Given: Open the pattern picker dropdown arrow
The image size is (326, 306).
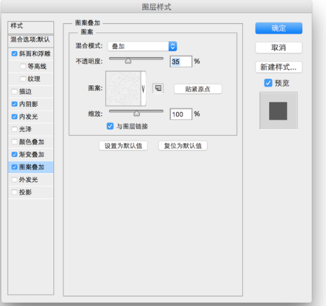Looking at the screenshot, I should click(144, 89).
